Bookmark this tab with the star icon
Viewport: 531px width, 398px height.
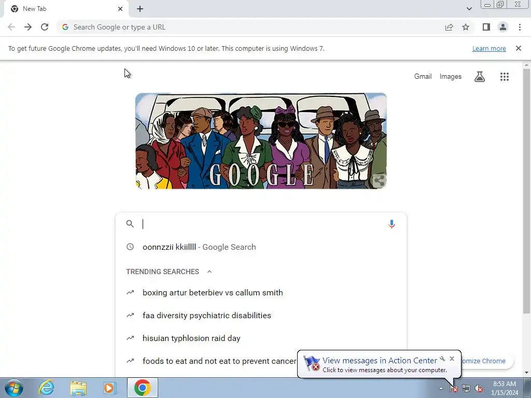pyautogui.click(x=466, y=27)
